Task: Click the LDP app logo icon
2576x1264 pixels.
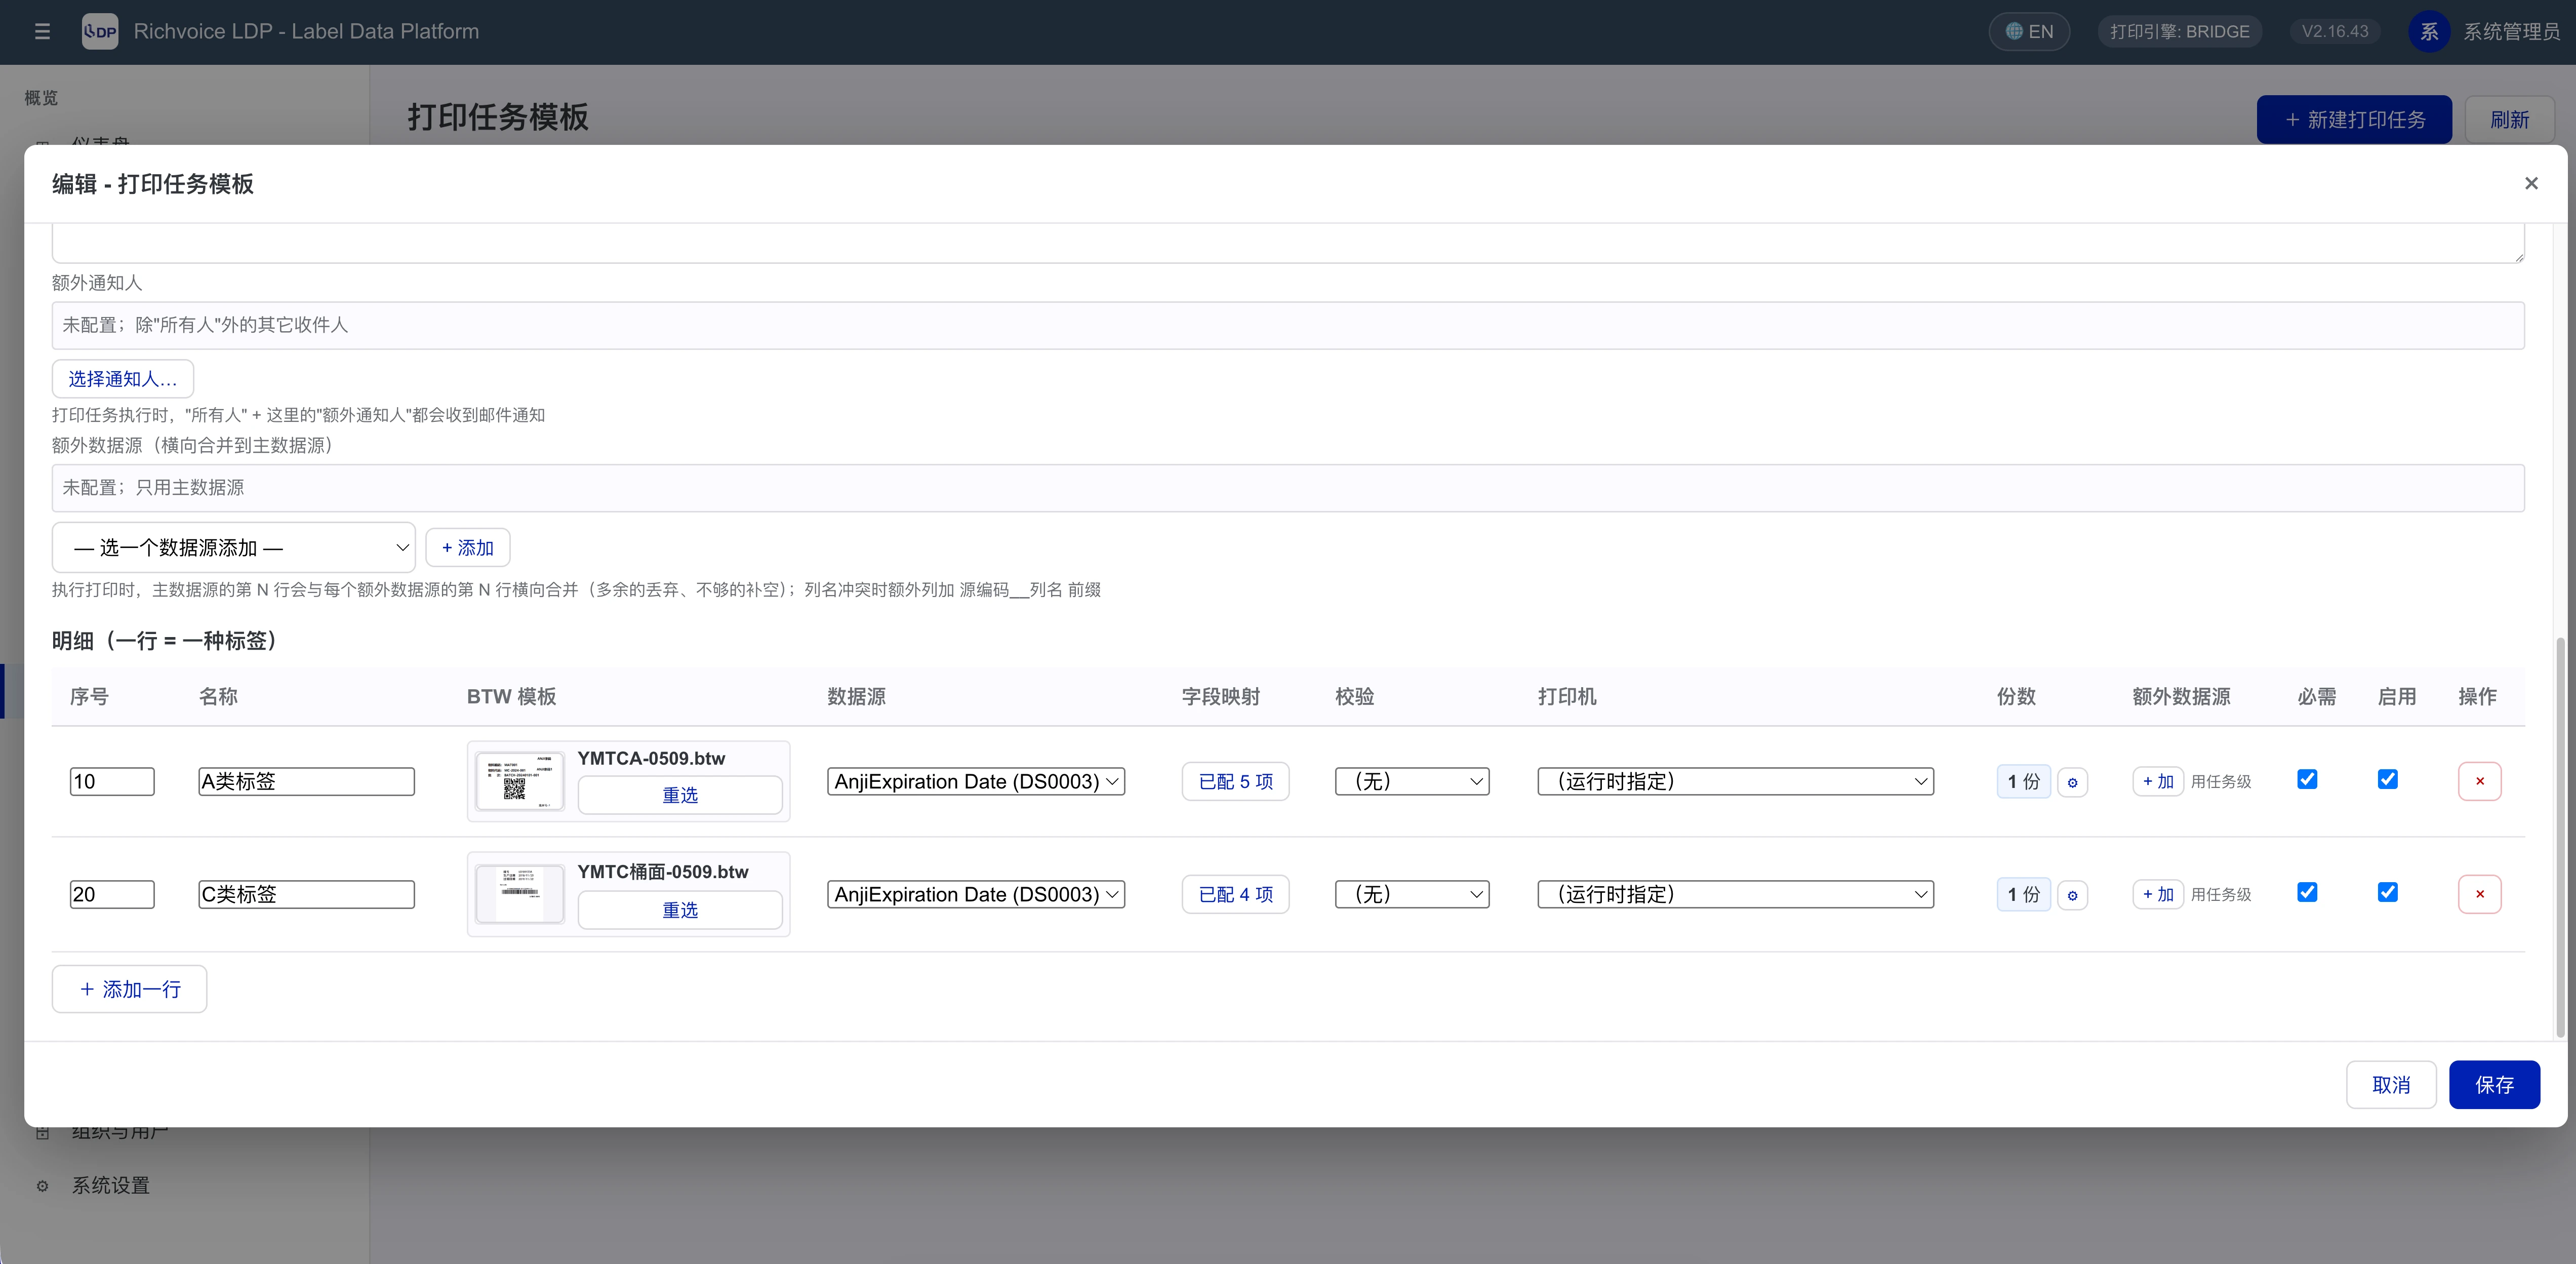Action: [100, 32]
